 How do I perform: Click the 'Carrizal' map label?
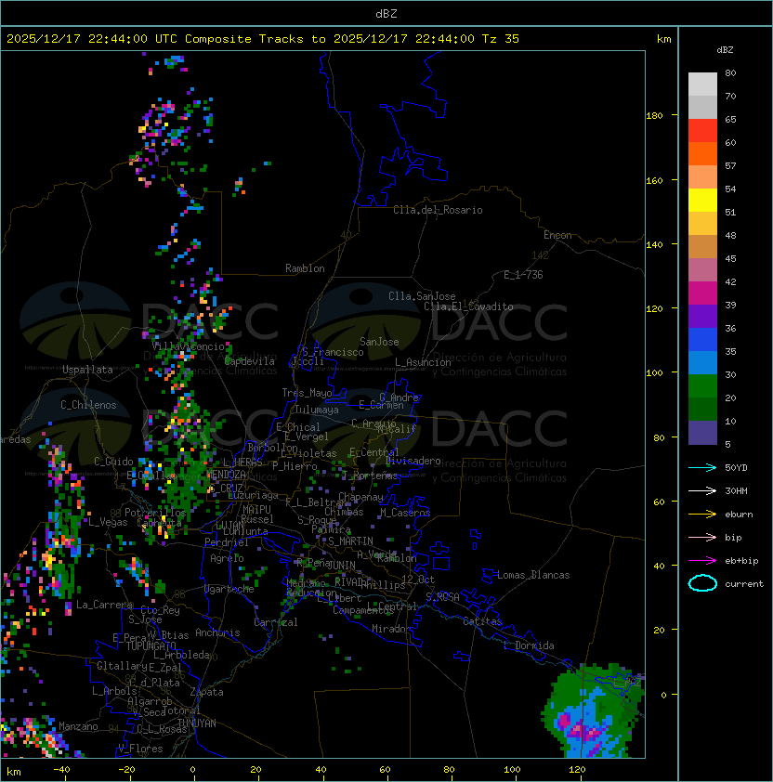click(276, 622)
